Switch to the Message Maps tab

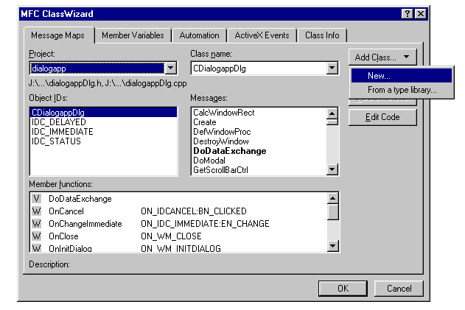tap(58, 35)
